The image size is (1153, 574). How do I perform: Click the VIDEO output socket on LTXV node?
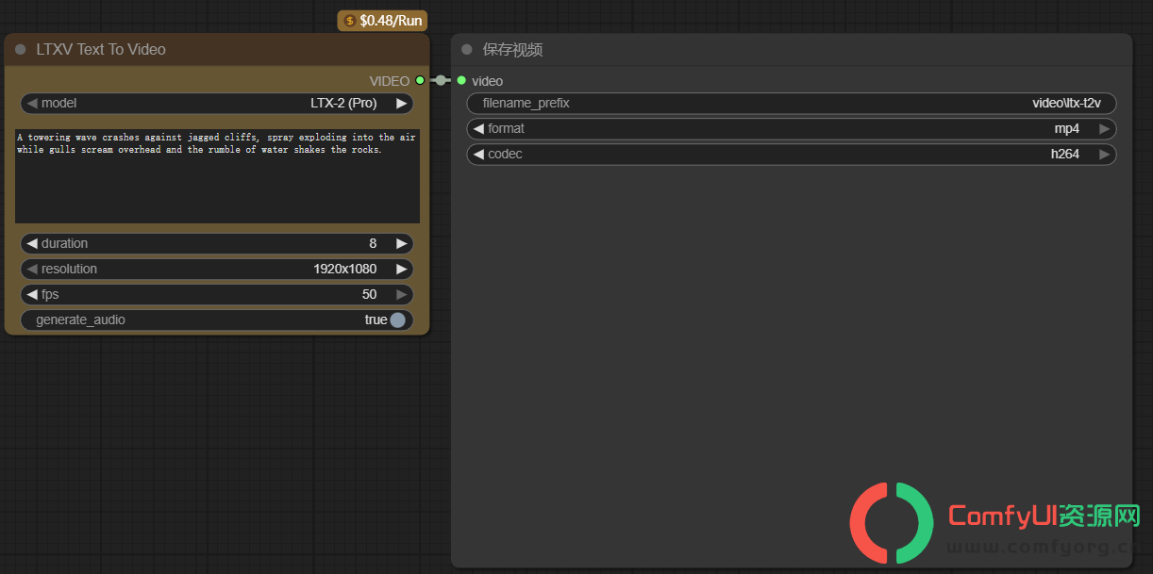pyautogui.click(x=420, y=81)
